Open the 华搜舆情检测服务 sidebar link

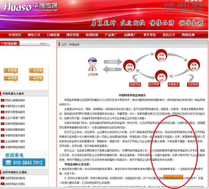15,147
